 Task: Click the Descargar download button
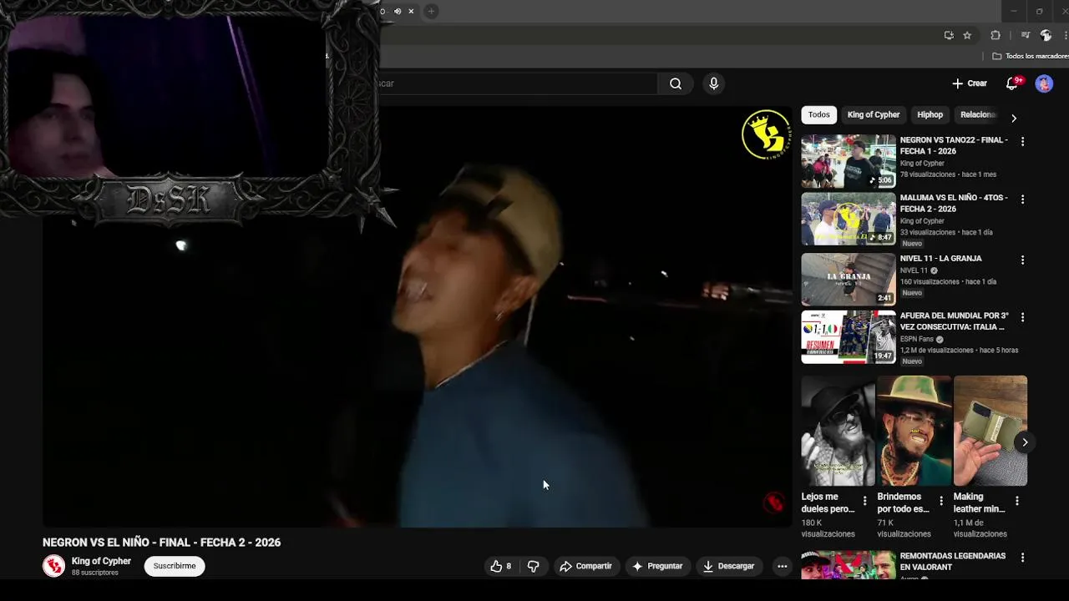click(728, 566)
